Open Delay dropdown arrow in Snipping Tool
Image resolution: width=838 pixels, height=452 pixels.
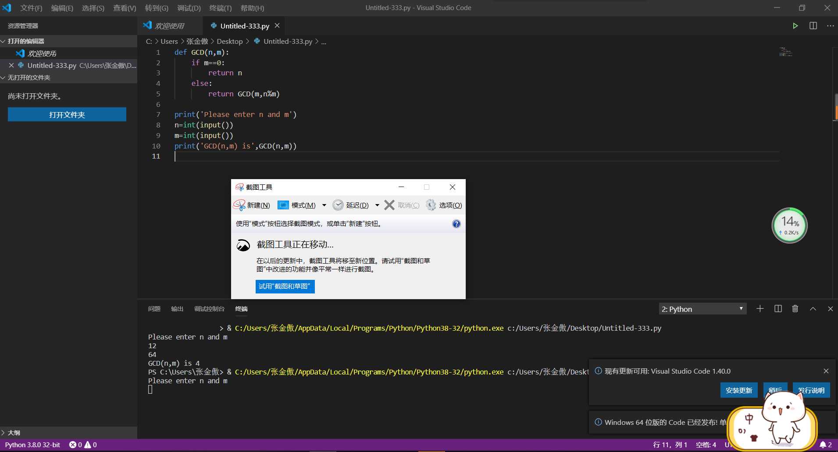point(377,205)
